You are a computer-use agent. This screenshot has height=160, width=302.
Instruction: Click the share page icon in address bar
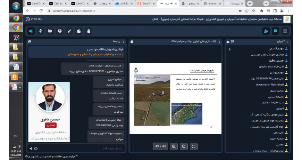click(x=247, y=11)
